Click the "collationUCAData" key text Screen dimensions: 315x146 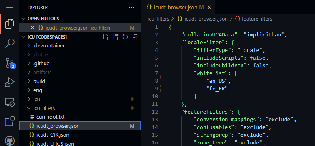[x=210, y=35]
